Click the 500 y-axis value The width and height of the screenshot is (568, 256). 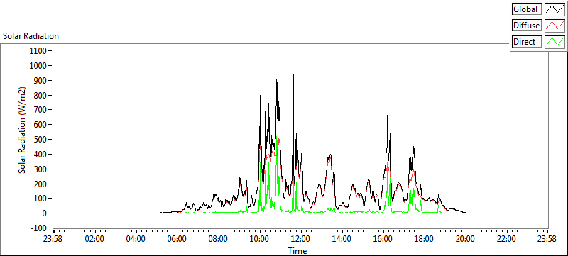41,140
